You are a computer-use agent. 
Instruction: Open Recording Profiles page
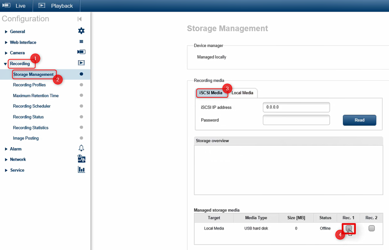tap(29, 85)
